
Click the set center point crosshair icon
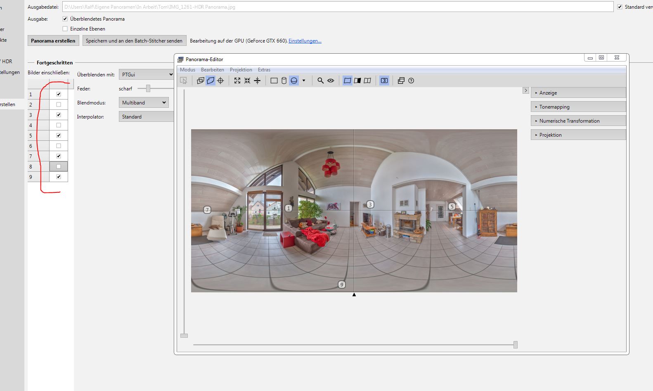[x=220, y=81]
